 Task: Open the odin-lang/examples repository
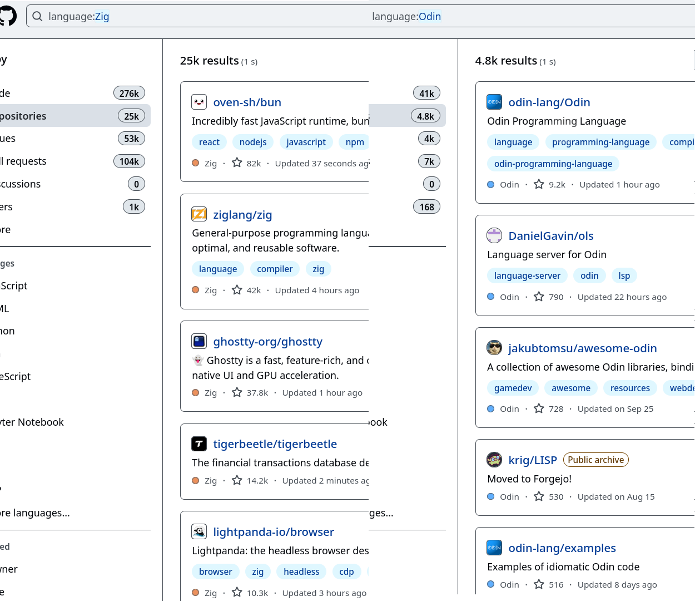[x=562, y=548]
